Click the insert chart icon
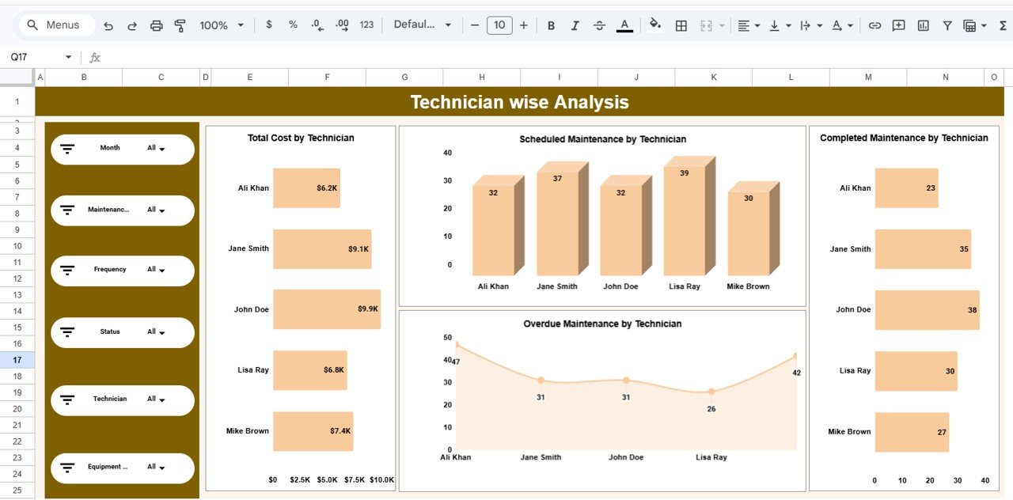Viewport: 1013px width, 500px height. click(x=923, y=25)
